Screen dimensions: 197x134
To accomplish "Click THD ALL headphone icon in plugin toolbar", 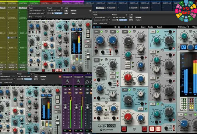I will click(188, 27).
